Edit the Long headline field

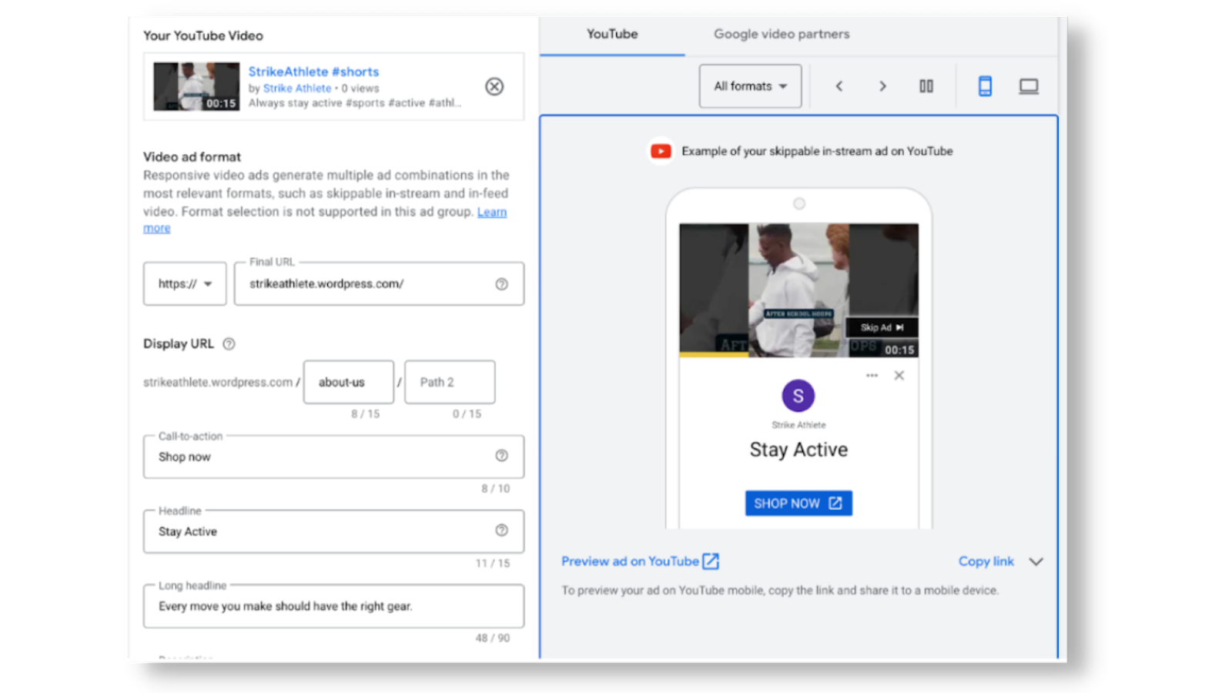click(x=333, y=606)
